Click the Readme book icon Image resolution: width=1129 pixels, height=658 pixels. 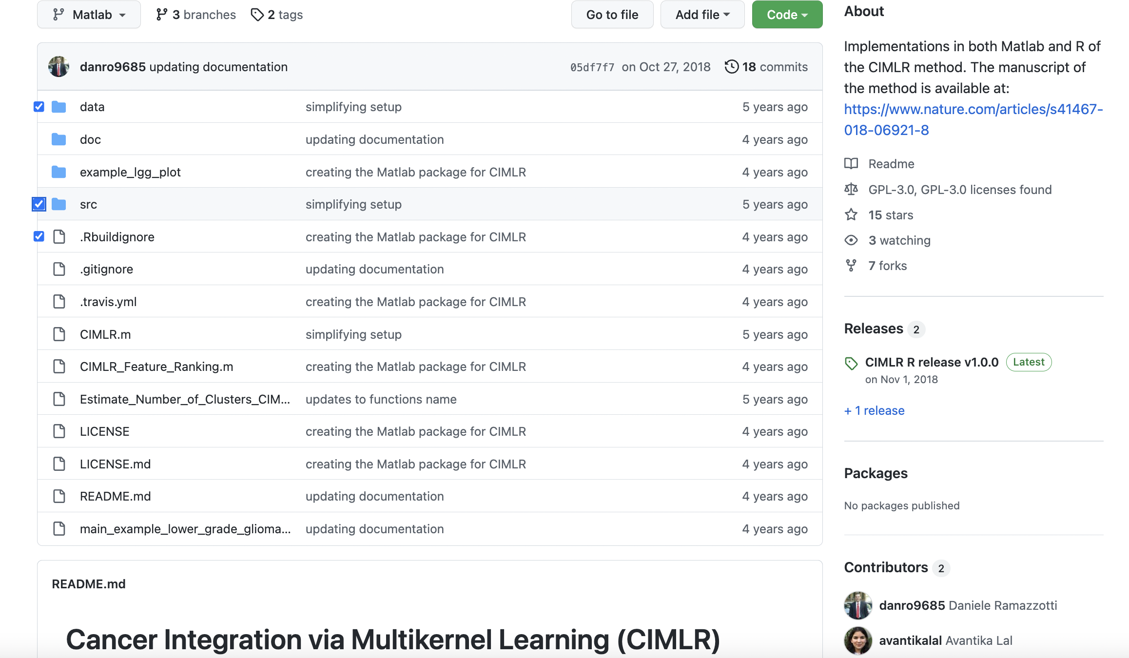coord(851,164)
